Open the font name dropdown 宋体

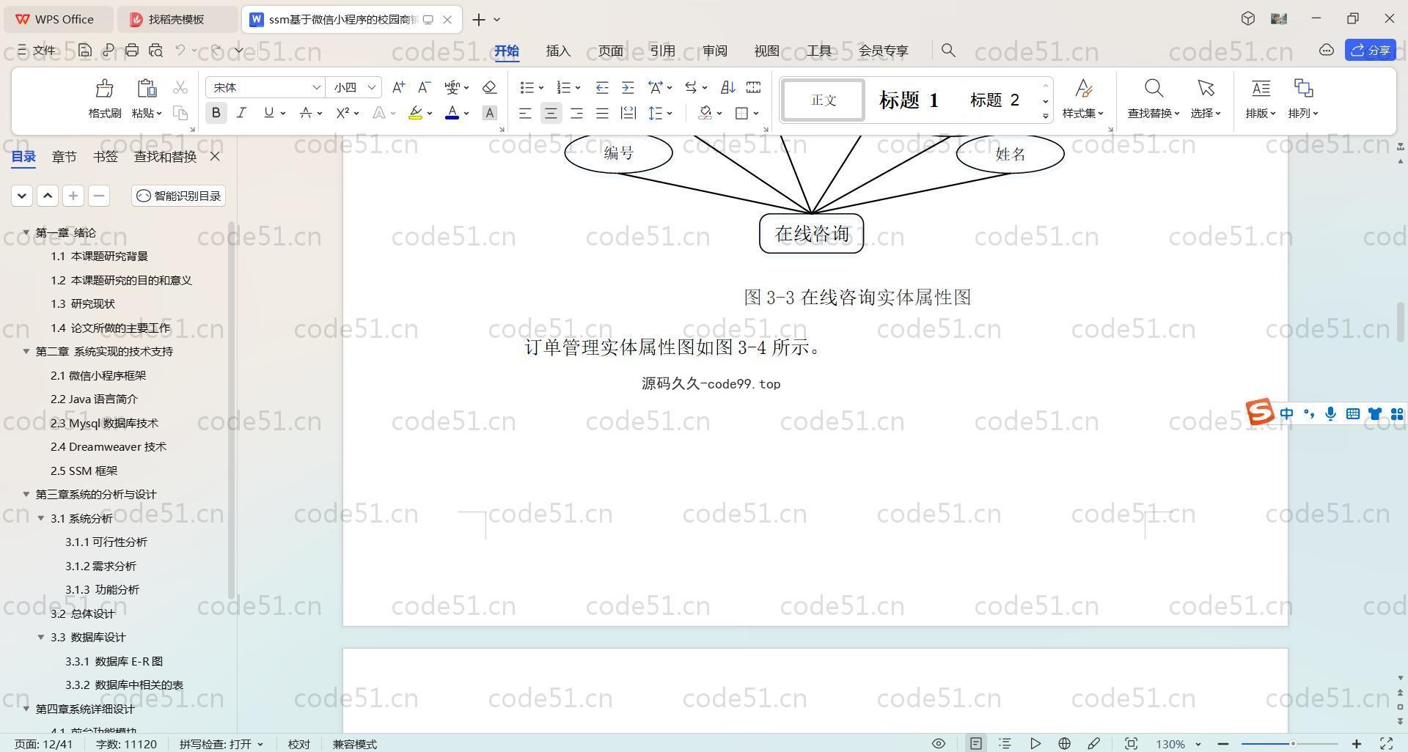pos(316,87)
